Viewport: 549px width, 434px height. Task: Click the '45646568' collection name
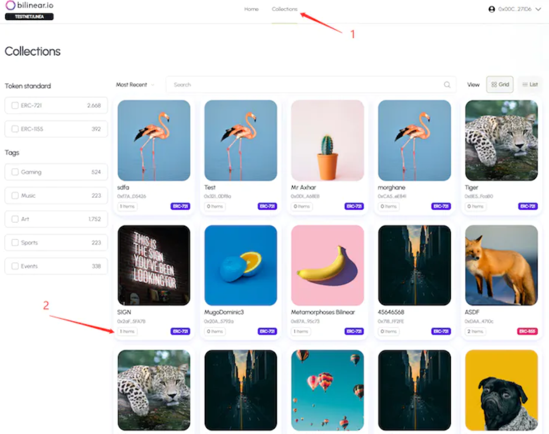pyautogui.click(x=391, y=312)
